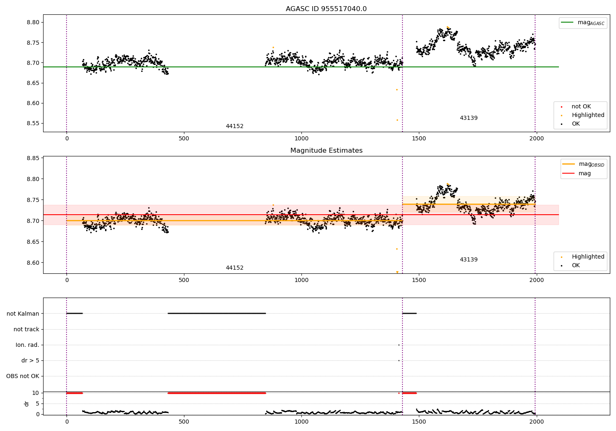
Task: Click the 'Ion. rad.' axis label
Action: tap(28, 345)
